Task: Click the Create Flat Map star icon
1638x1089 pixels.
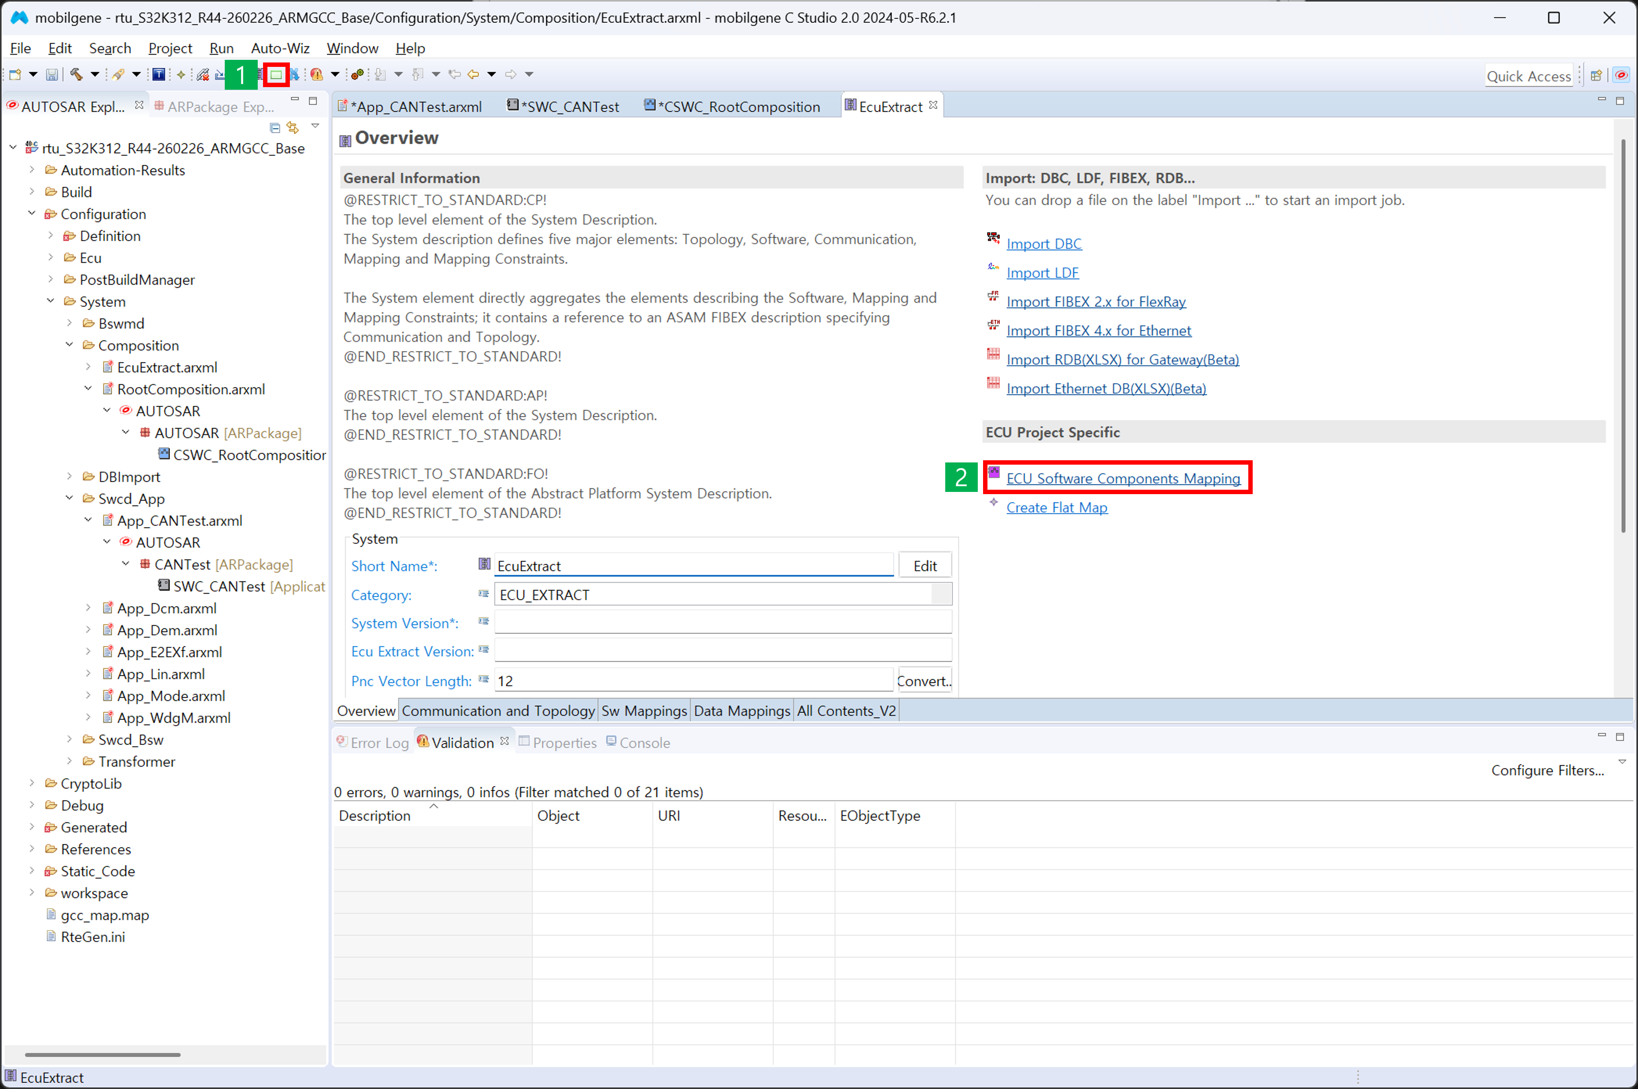Action: pyautogui.click(x=993, y=502)
